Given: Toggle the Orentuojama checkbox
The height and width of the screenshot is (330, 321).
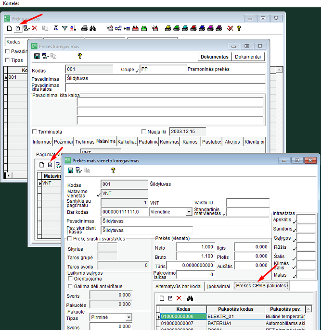Looking at the screenshot, I should 70,279.
